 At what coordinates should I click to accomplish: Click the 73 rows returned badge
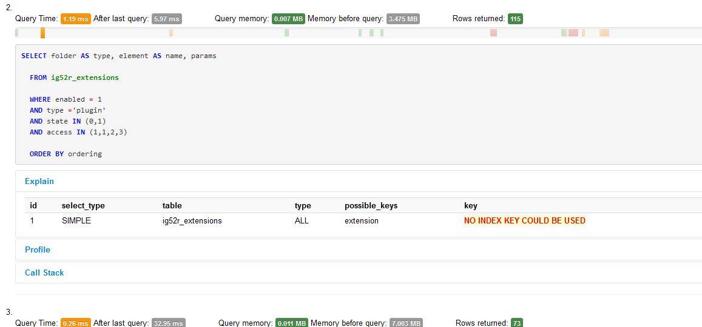coord(517,323)
